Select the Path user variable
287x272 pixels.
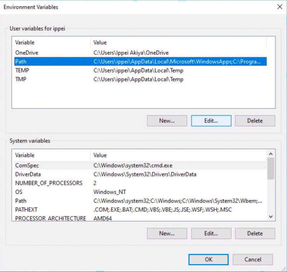click(x=54, y=61)
